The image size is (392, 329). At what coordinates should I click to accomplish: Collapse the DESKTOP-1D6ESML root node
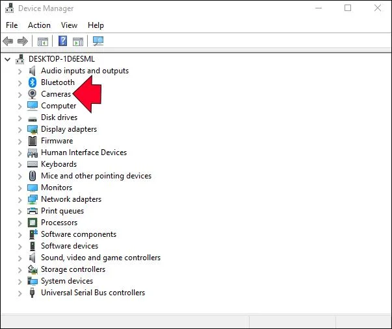point(8,60)
